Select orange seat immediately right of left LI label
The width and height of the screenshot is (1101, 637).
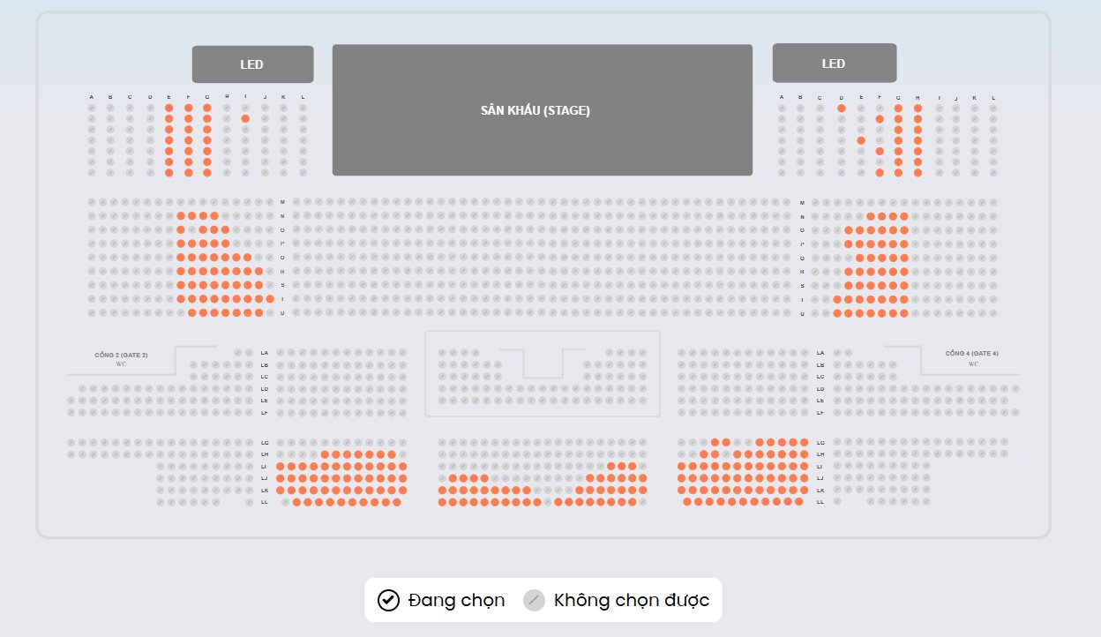coord(281,466)
